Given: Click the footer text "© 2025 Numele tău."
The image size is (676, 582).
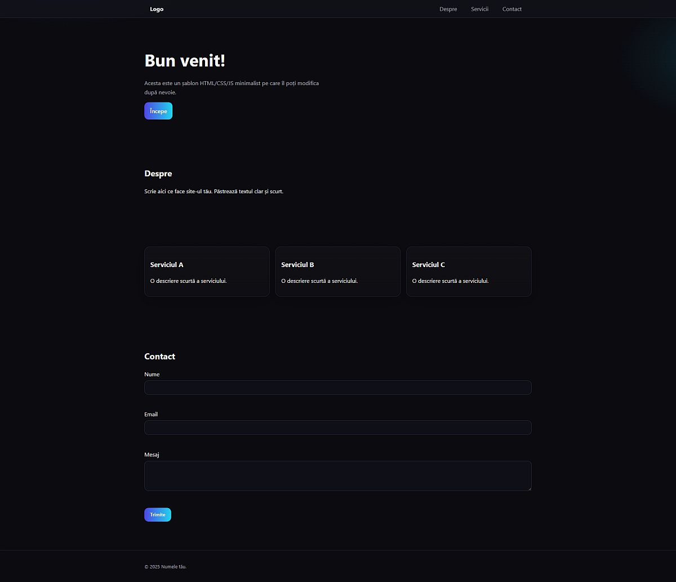Looking at the screenshot, I should [165, 567].
